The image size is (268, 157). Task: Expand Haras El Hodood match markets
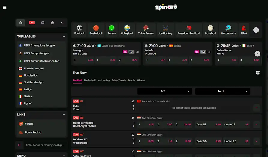coord(256,125)
